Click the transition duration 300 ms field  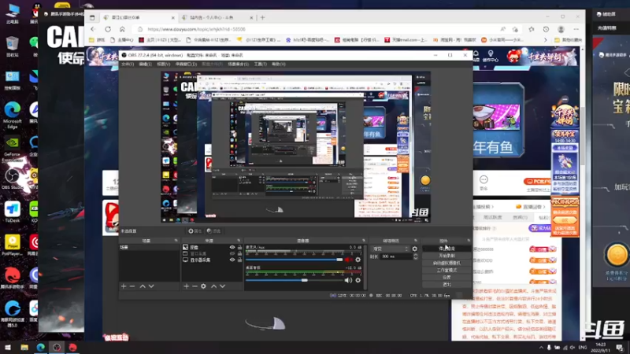[x=396, y=256]
